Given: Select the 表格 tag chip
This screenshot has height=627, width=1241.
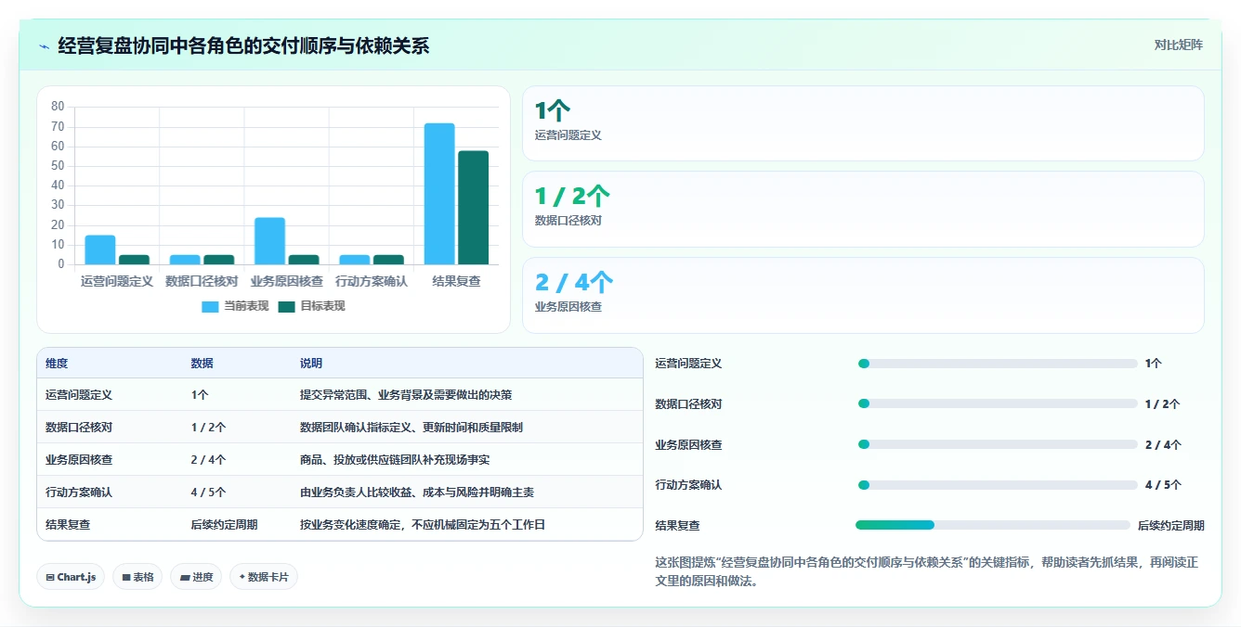Looking at the screenshot, I should (137, 577).
